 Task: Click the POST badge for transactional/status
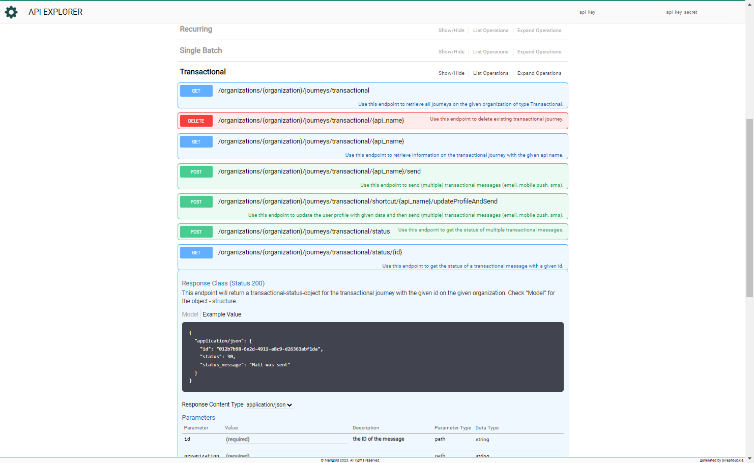(x=196, y=232)
